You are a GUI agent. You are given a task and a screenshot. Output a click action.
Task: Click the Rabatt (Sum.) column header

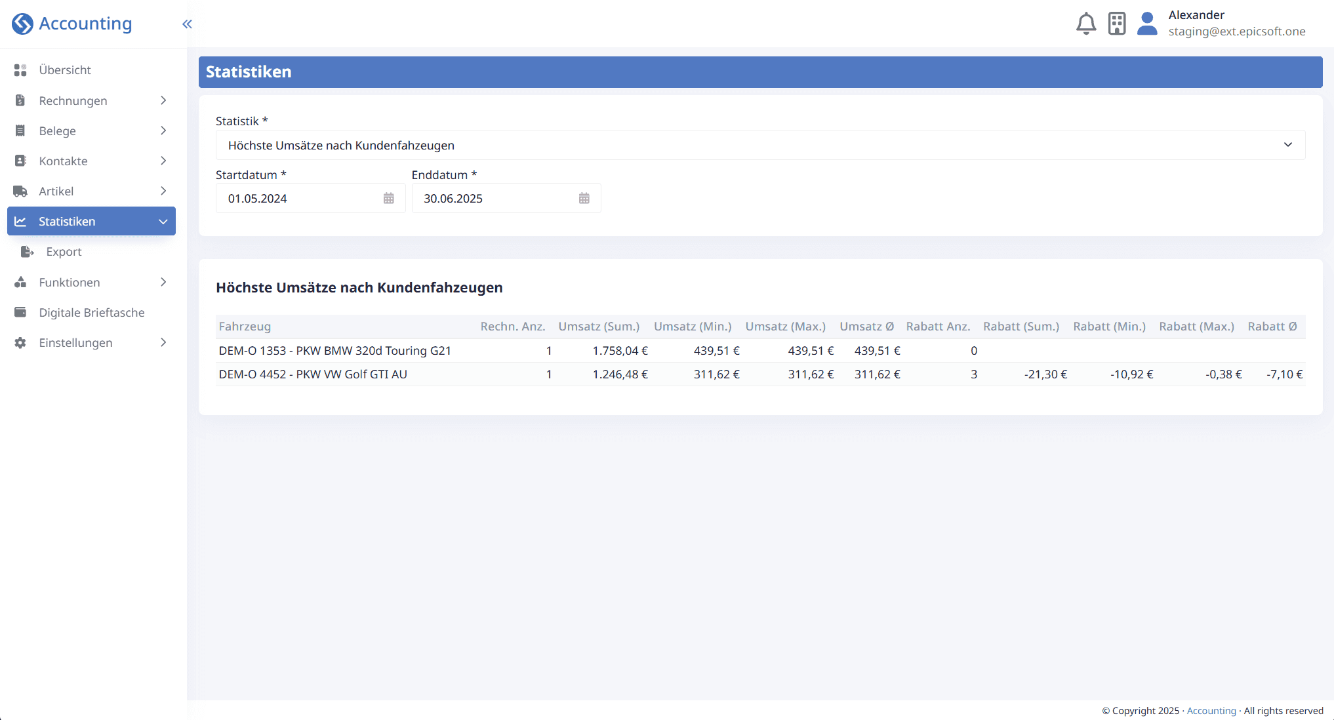point(1021,327)
